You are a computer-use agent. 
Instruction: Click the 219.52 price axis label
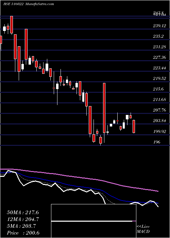[159, 79]
